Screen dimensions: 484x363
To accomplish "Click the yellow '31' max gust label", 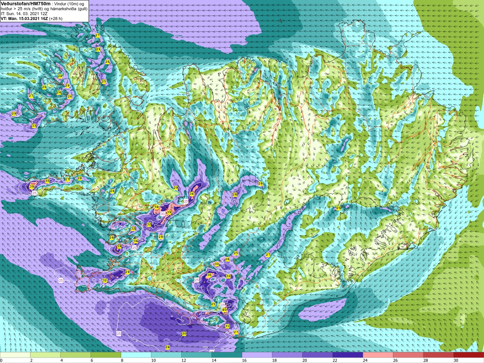I will point(227,326).
